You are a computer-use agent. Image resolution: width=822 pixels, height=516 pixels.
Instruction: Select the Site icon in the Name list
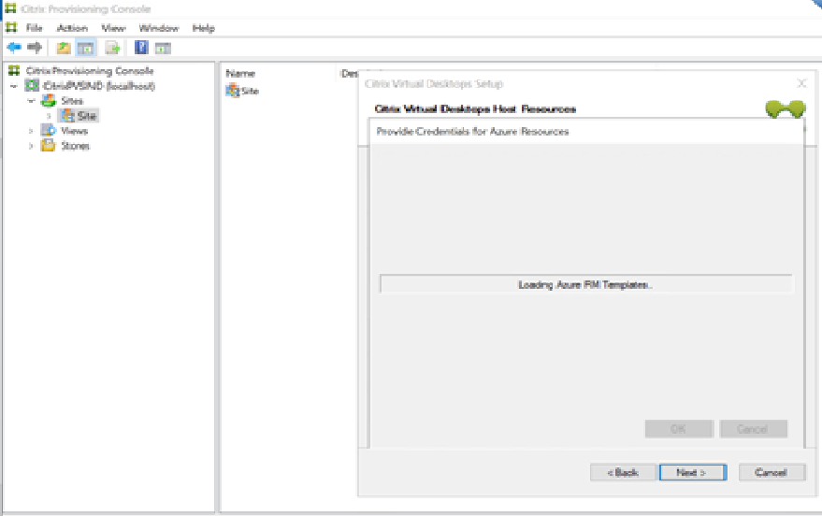coord(232,91)
